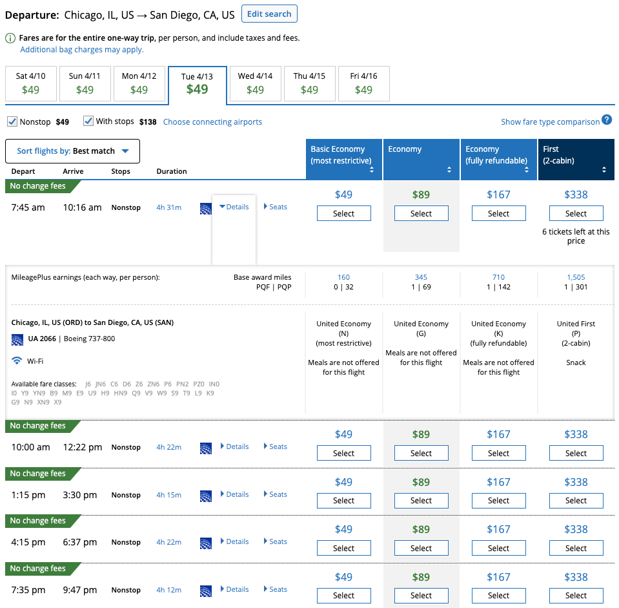Collapse Details for the 7:45 am flight
The height and width of the screenshot is (608, 619).
pos(234,207)
